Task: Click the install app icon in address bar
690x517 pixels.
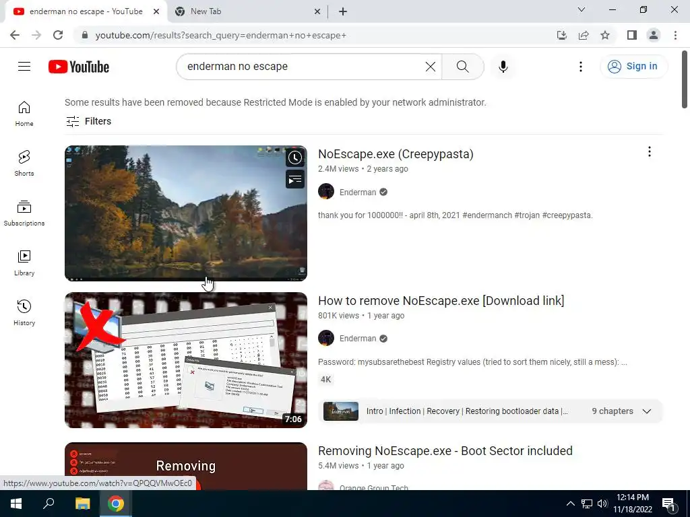Action: [x=562, y=35]
